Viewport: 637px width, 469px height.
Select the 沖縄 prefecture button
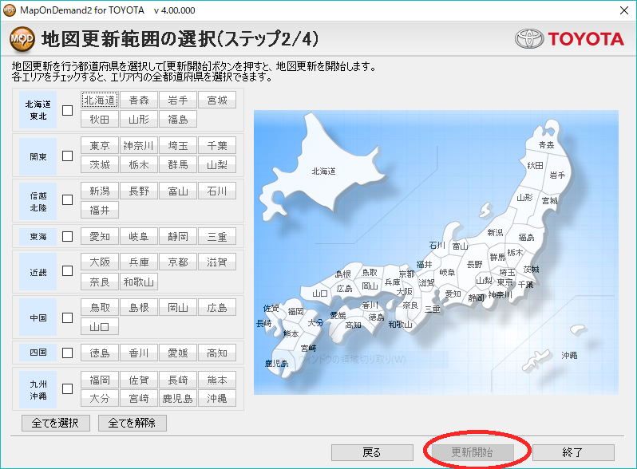click(217, 398)
